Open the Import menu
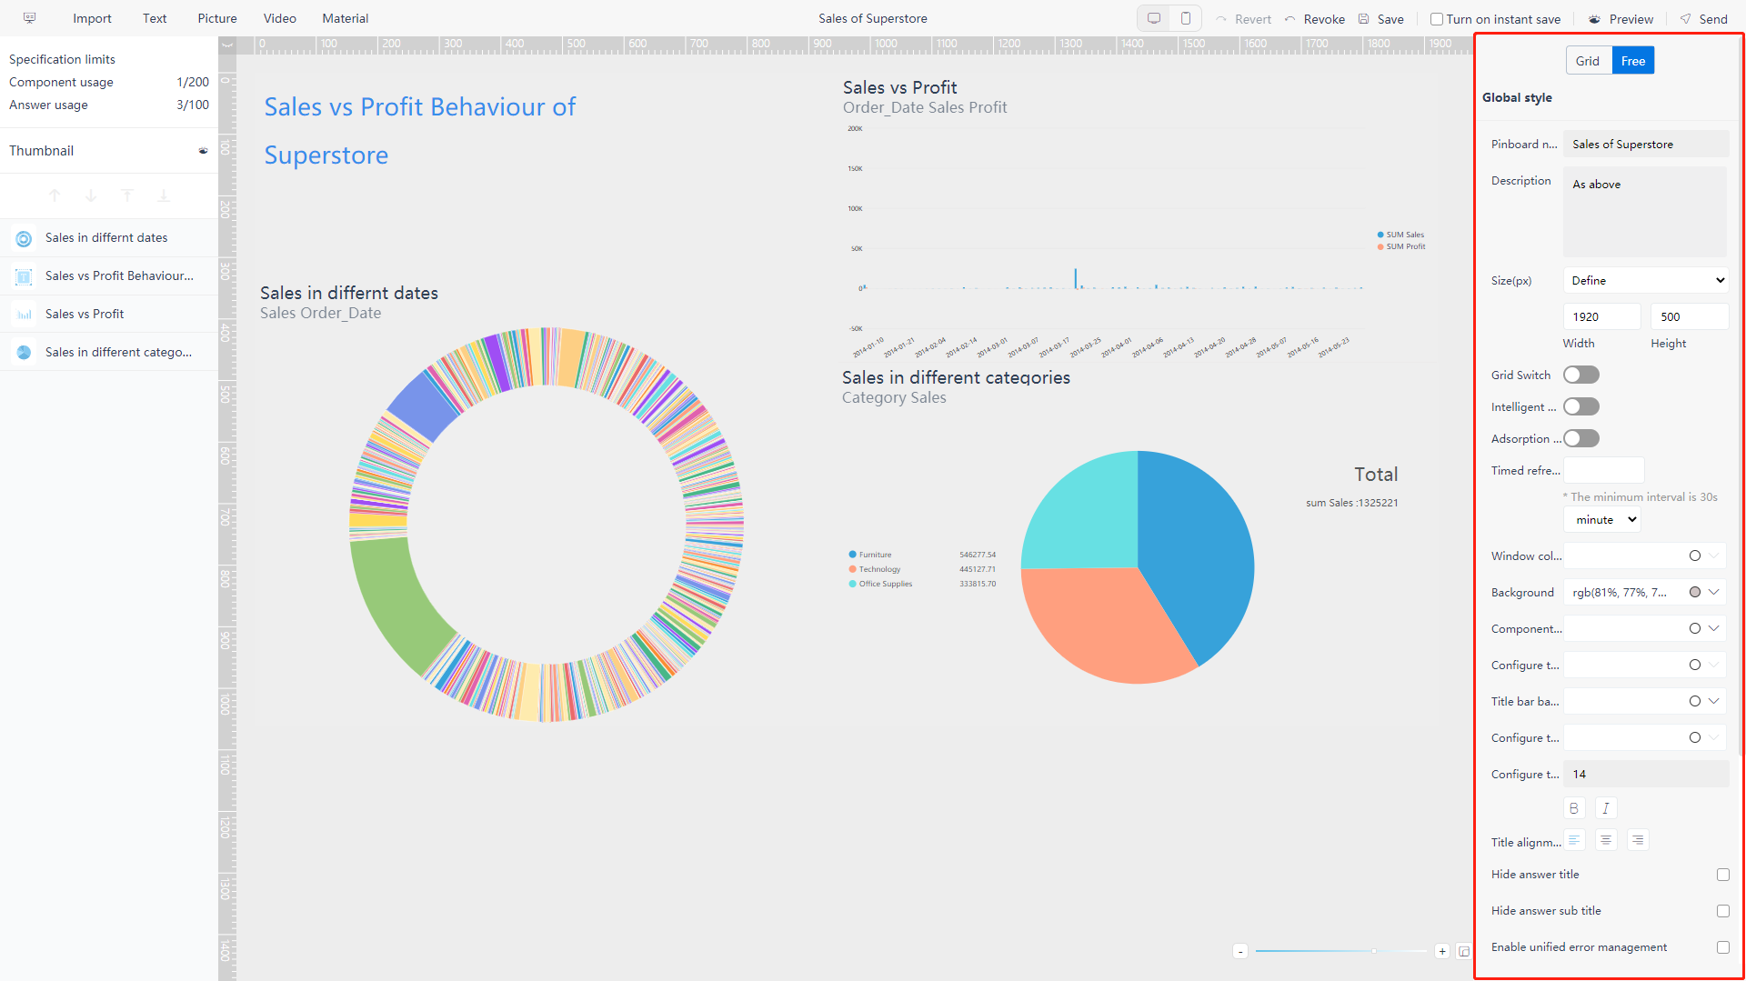 click(x=92, y=18)
